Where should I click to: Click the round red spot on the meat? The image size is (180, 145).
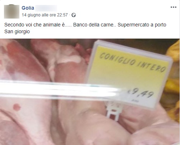(17, 107)
